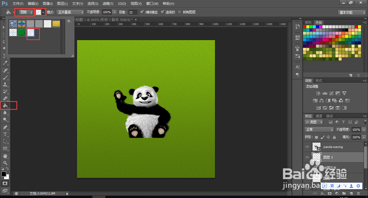Open the fill source 图案 dropdown

click(26, 12)
